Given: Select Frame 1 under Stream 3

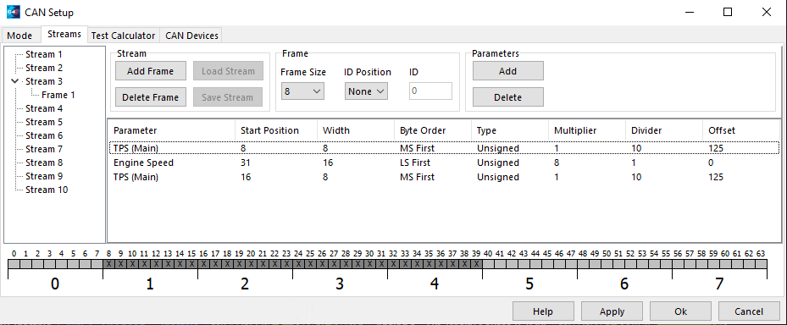Looking at the screenshot, I should 58,95.
